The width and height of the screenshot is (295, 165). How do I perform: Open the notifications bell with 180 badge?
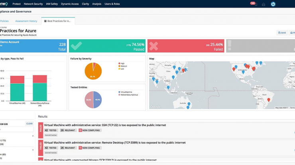254,4
